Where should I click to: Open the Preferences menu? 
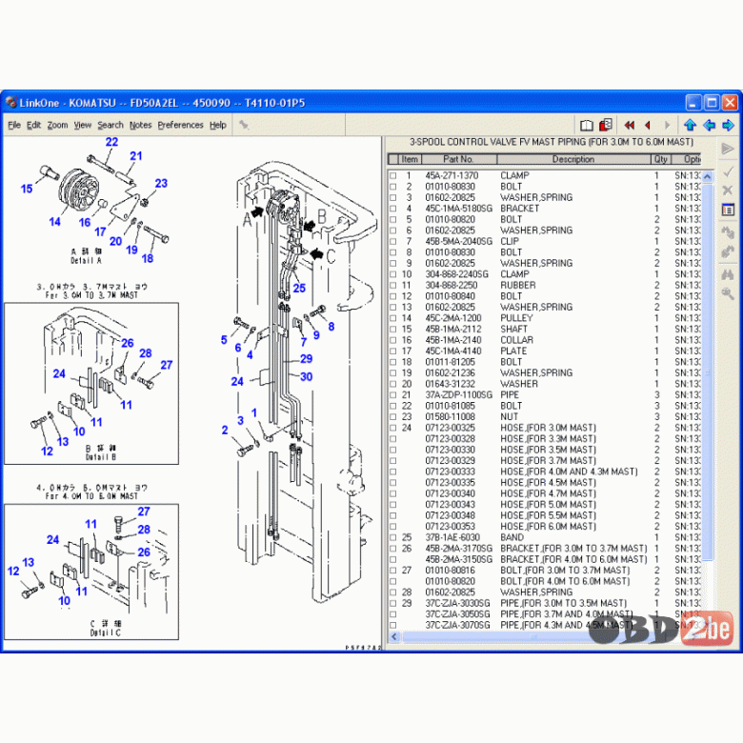tap(181, 125)
